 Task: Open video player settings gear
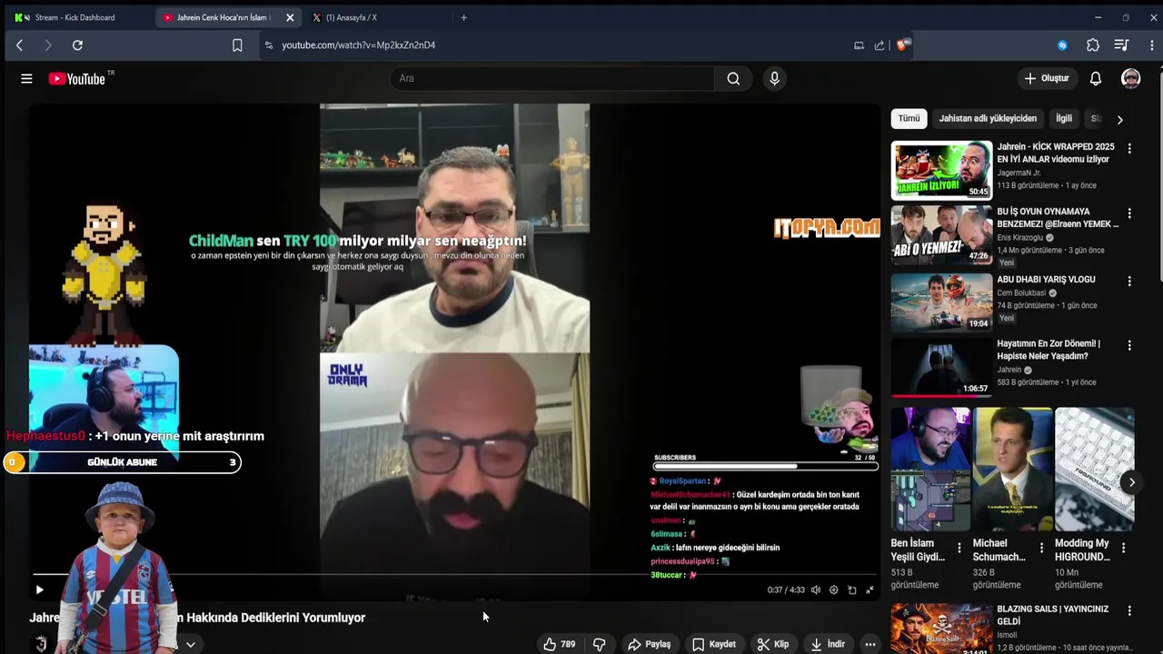point(833,590)
